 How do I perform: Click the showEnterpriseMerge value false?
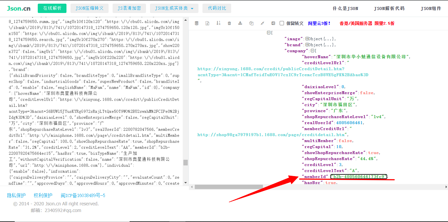[367, 93]
